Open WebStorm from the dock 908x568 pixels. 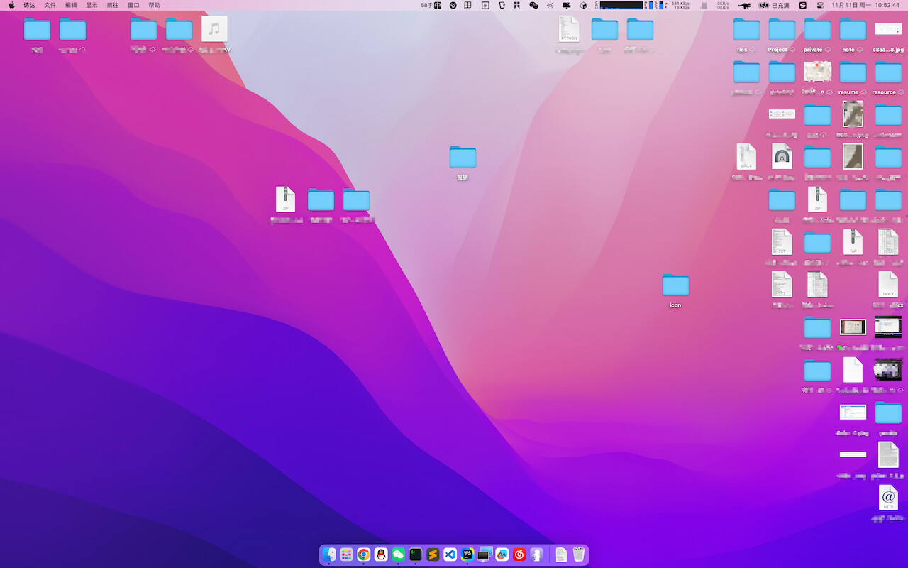click(467, 555)
